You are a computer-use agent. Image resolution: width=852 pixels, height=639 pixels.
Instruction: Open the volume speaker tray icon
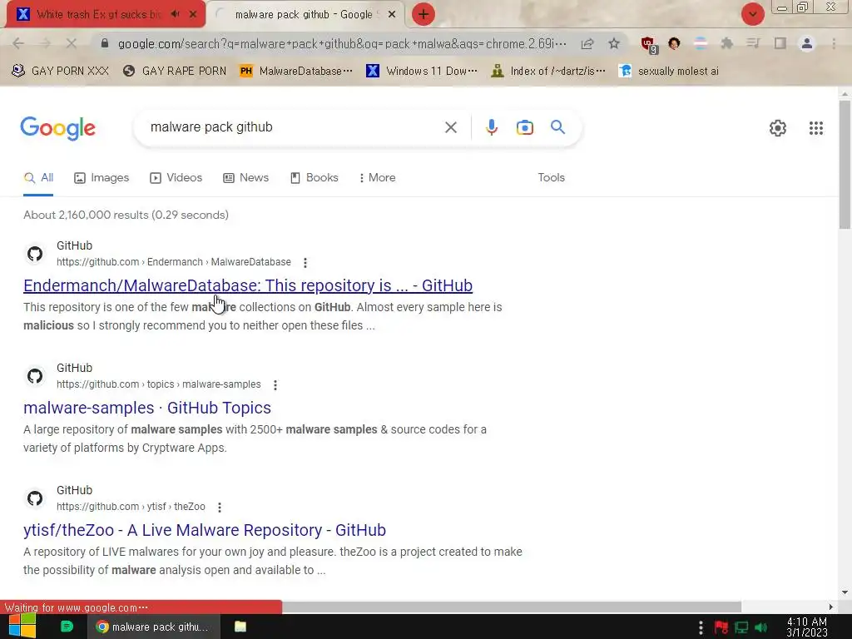pos(760,627)
